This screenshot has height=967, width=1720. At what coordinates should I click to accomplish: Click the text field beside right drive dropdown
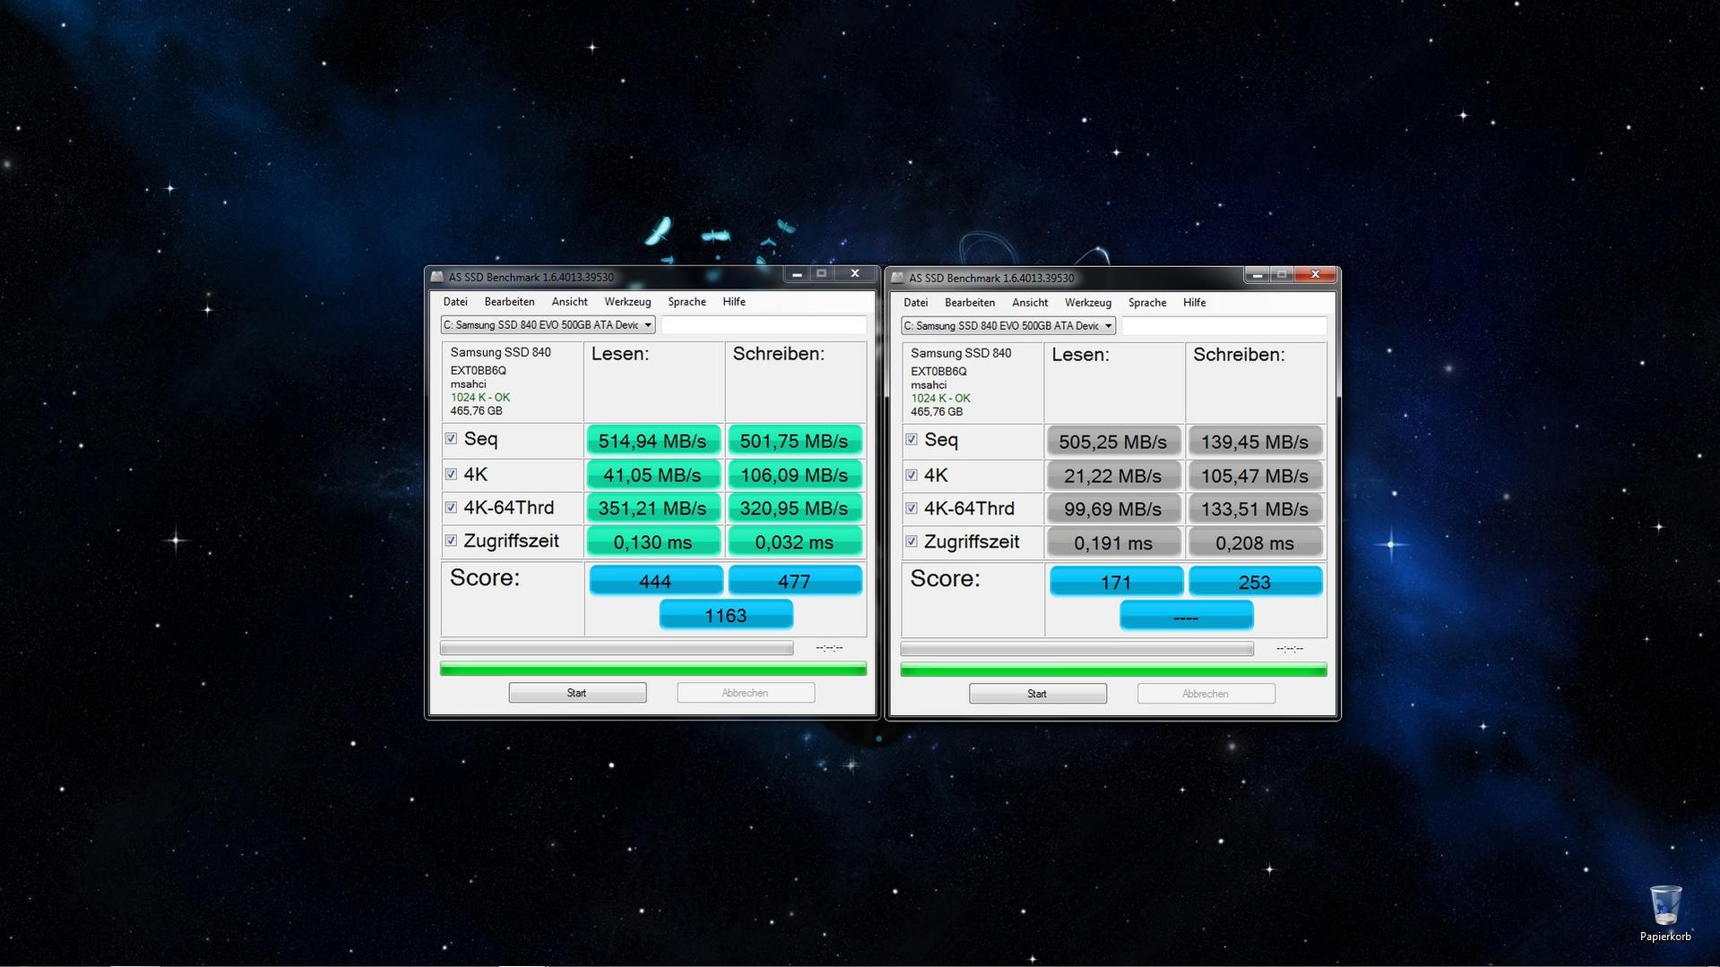[x=1224, y=326]
